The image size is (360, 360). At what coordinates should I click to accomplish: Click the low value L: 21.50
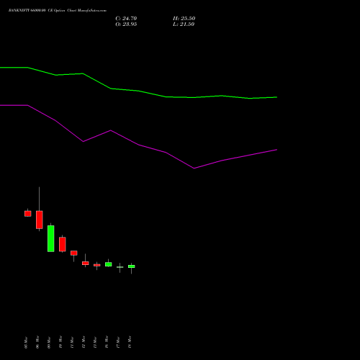(184, 24)
